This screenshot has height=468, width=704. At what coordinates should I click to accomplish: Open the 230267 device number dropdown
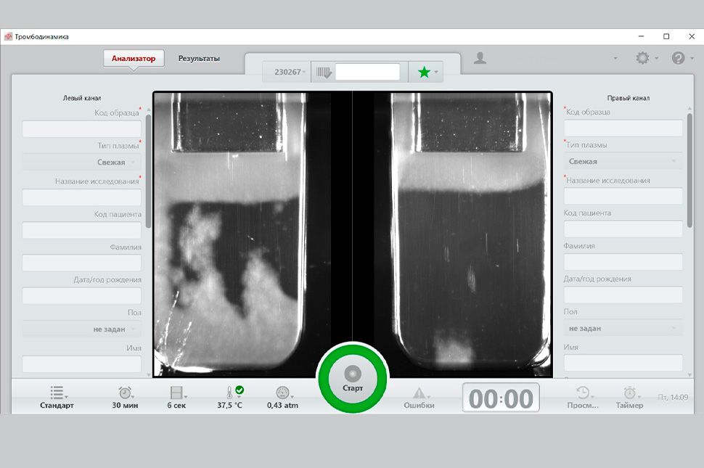point(290,72)
